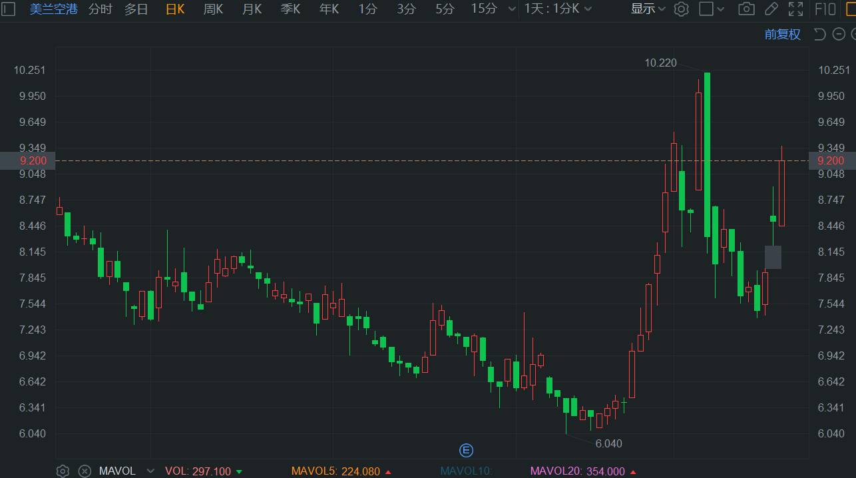This screenshot has height=478, width=856.
Task: Toggle the MAVOL5 line visibility
Action: (335, 471)
